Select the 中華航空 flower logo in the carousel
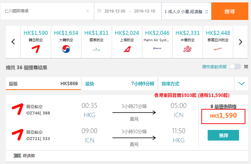The image size is (251, 164). 187,49
